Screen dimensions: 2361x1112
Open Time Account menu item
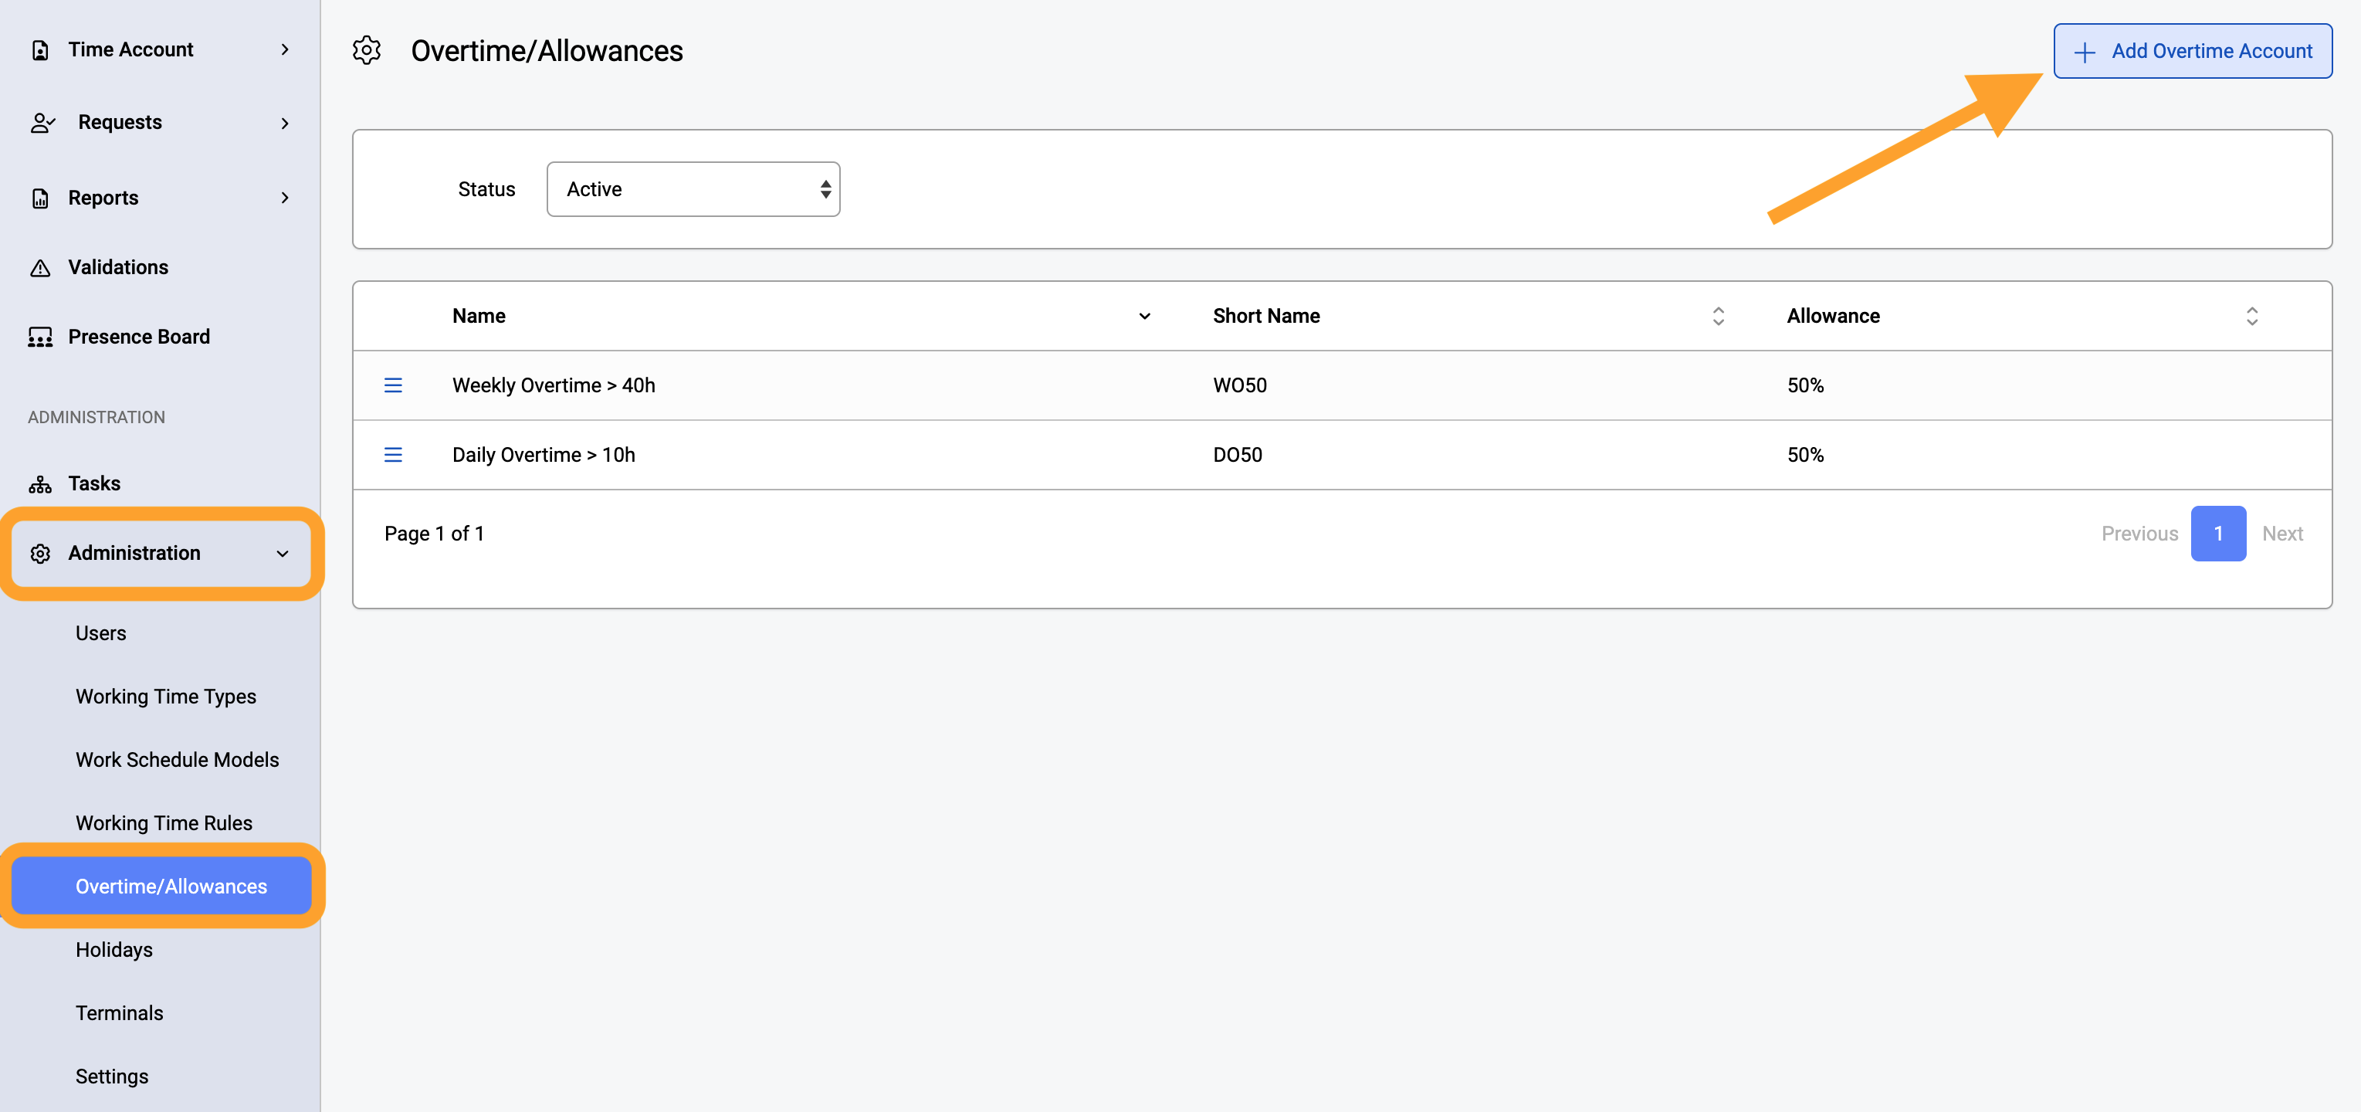coord(161,49)
